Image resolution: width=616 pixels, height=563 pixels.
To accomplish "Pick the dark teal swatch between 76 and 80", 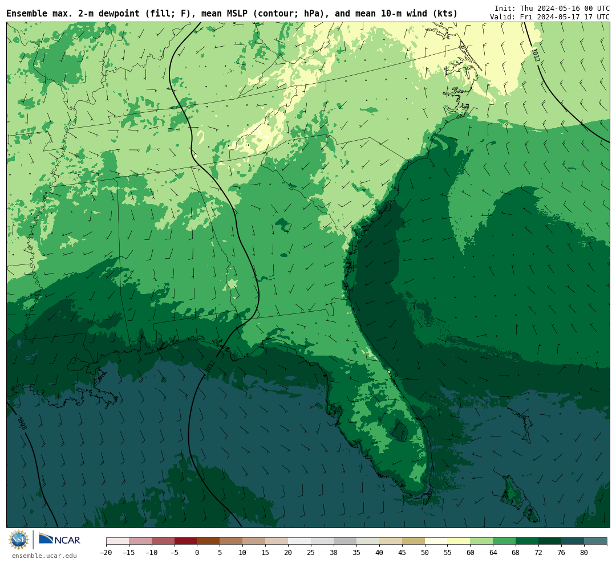I will (573, 541).
